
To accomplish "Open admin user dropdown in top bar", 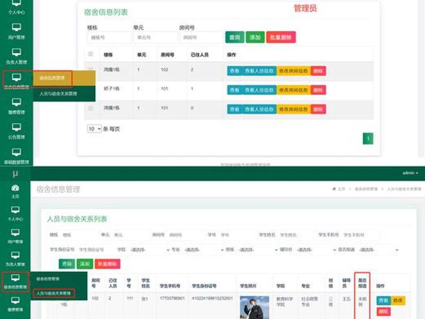I will pos(410,173).
